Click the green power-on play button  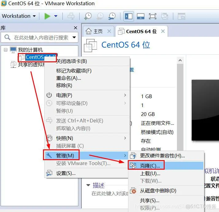coord(47,16)
